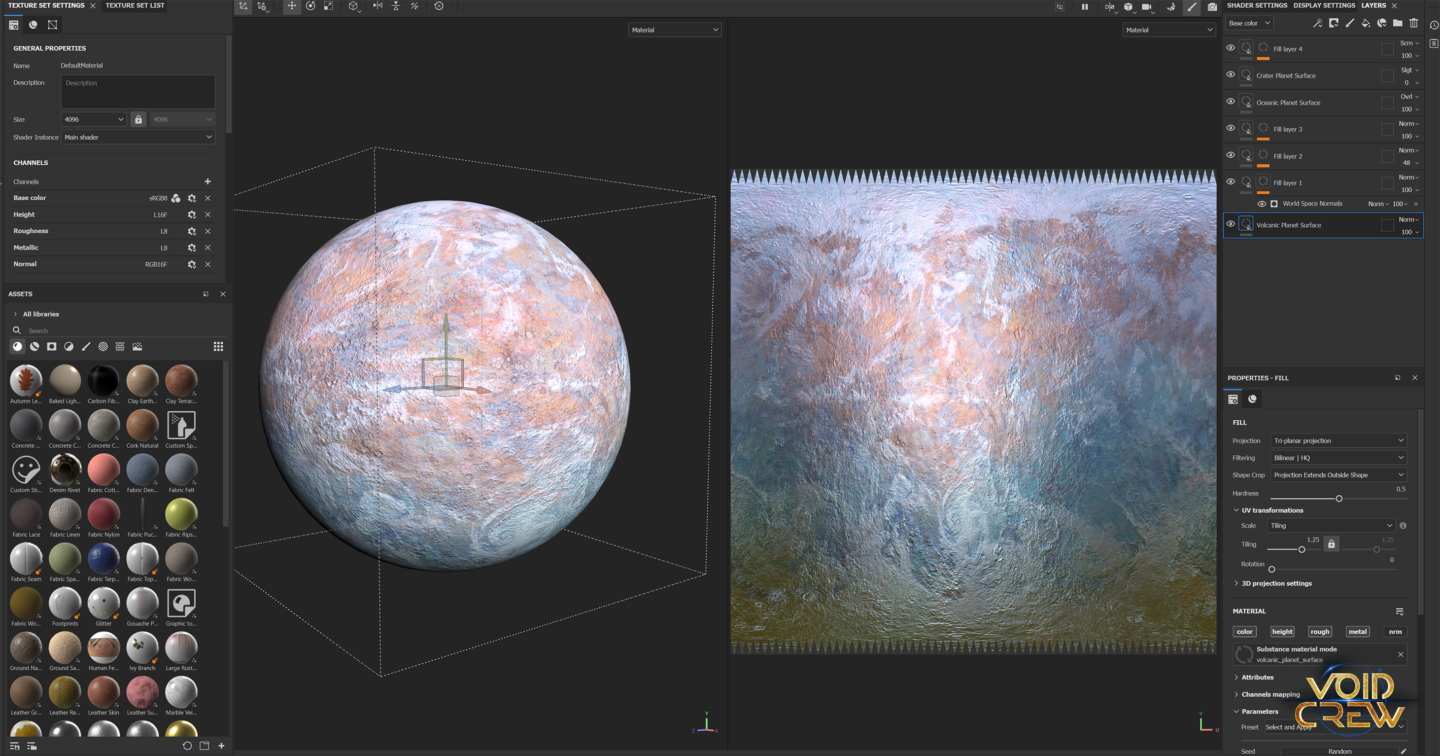Add a new channel with plus icon
Viewport: 1440px width, 756px height.
click(x=208, y=182)
